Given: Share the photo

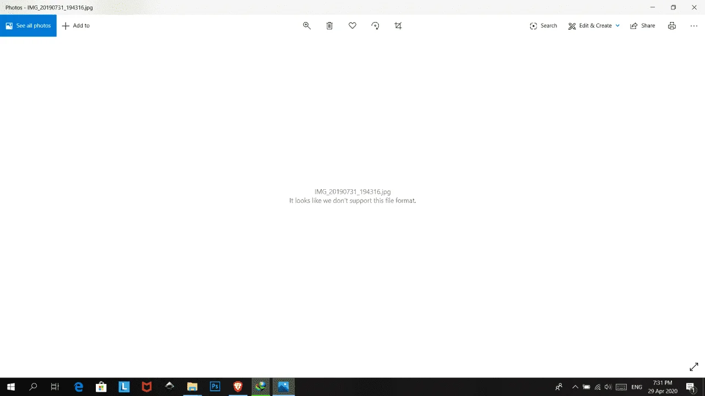Looking at the screenshot, I should (x=643, y=26).
